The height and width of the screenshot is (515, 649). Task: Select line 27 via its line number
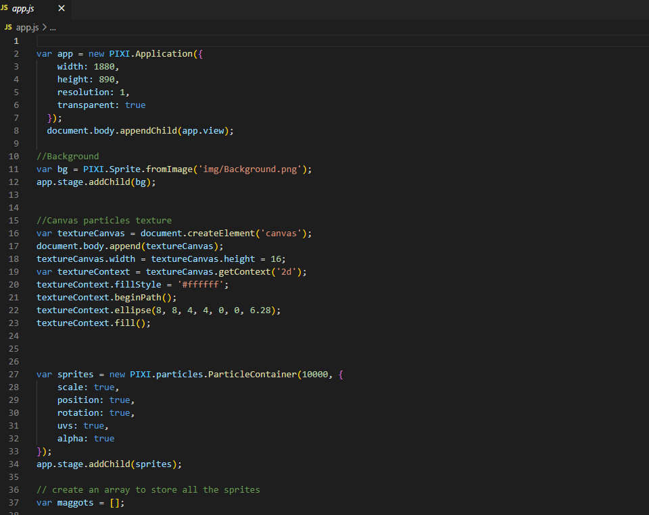pos(15,374)
